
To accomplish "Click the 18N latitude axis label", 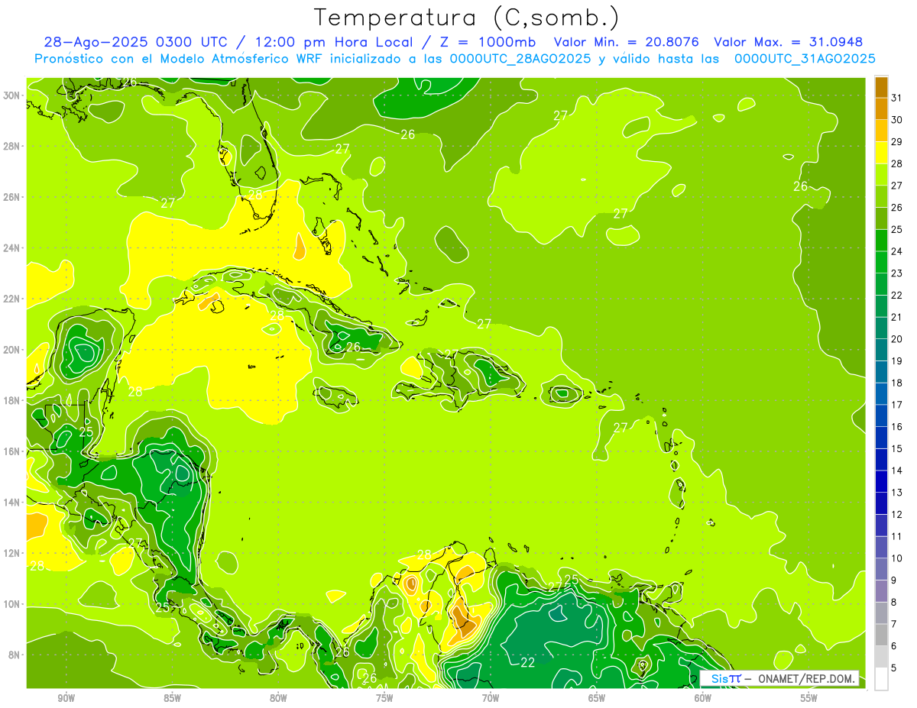I will (11, 400).
